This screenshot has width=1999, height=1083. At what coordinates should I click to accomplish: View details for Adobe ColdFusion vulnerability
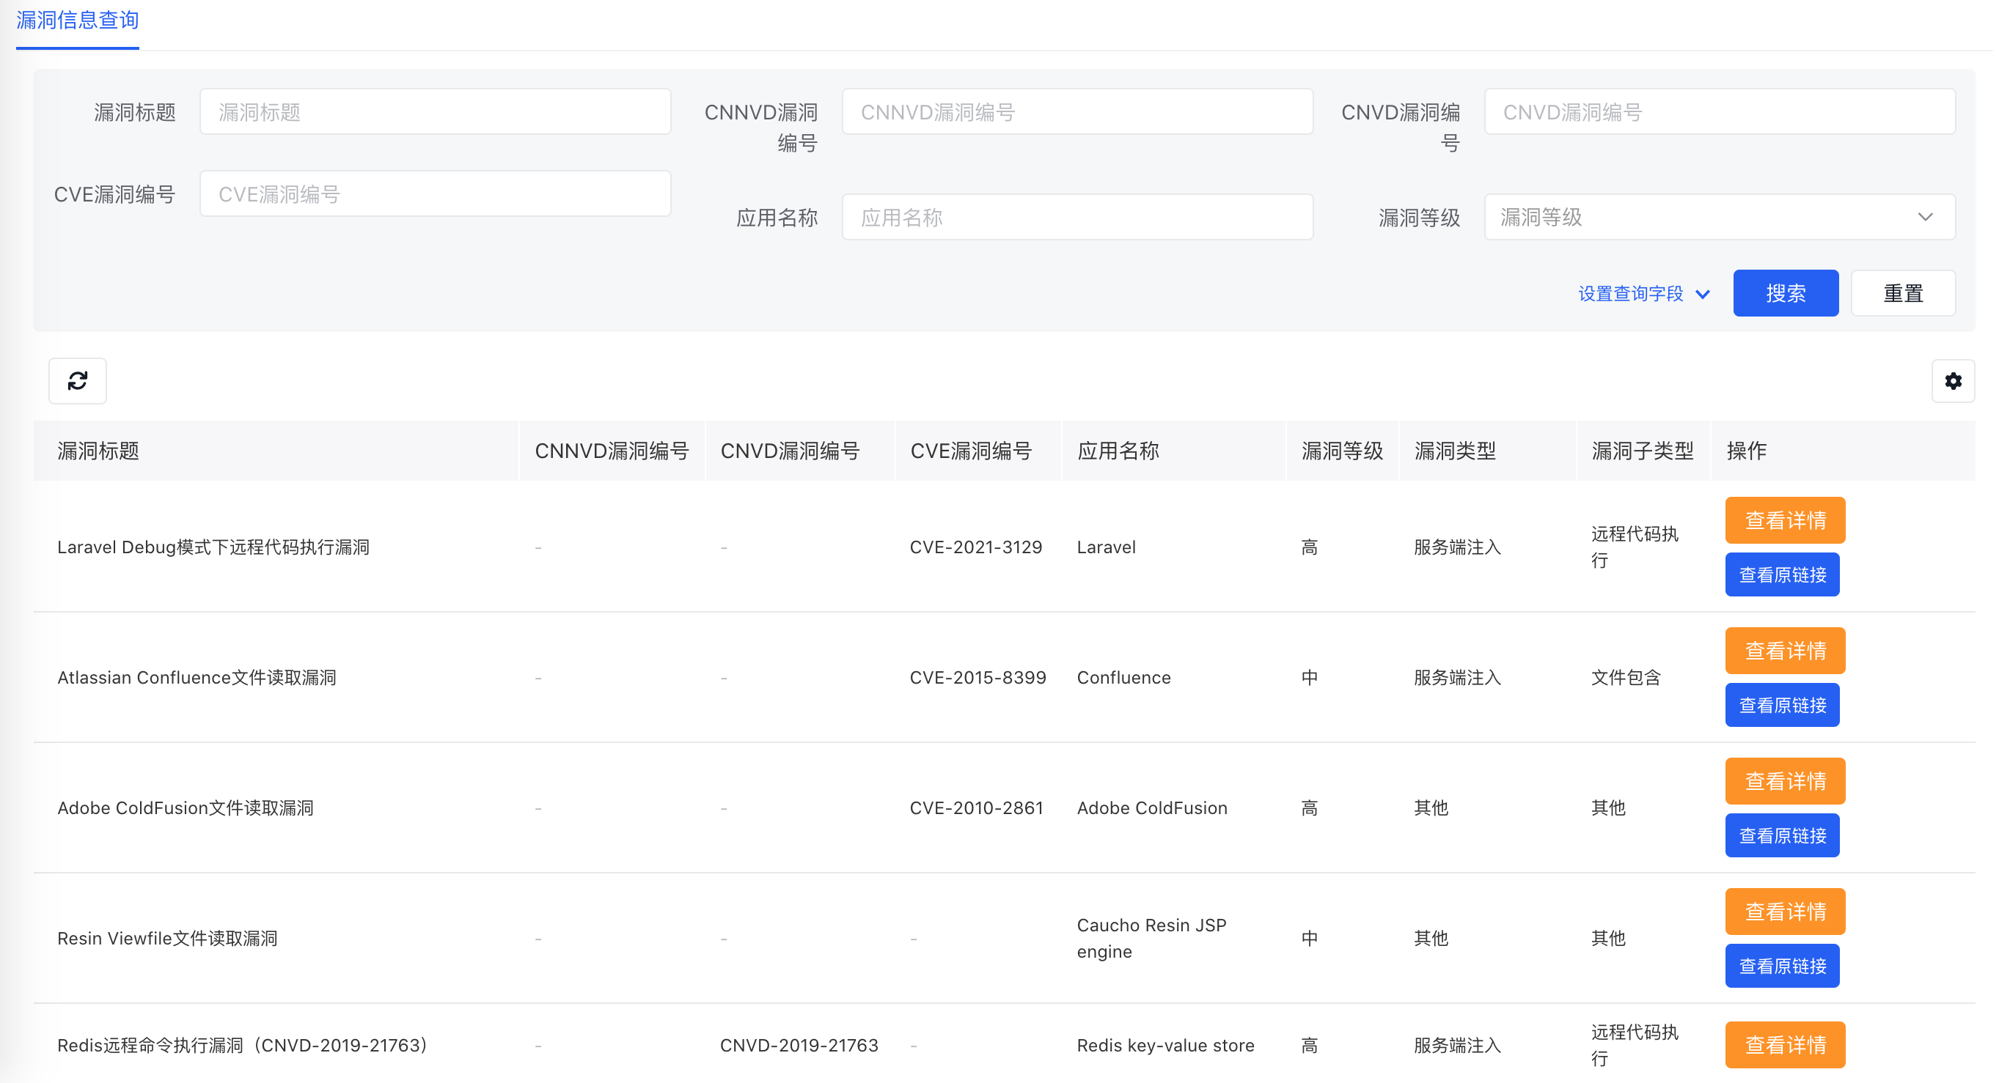pyautogui.click(x=1785, y=780)
